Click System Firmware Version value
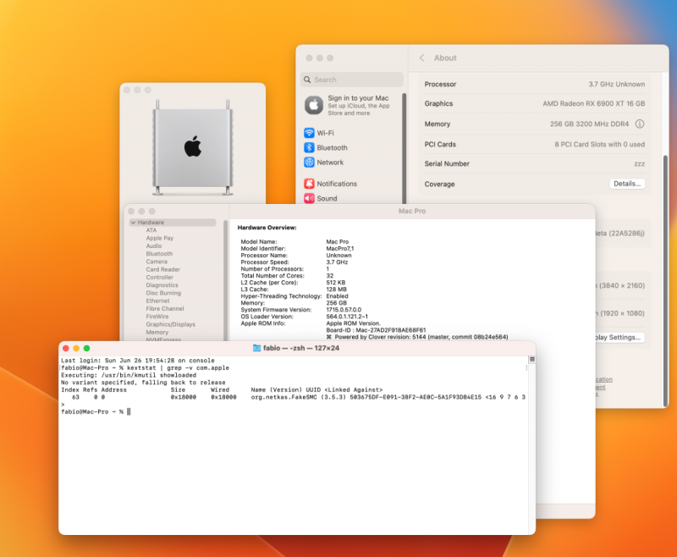The width and height of the screenshot is (677, 557). 344,310
